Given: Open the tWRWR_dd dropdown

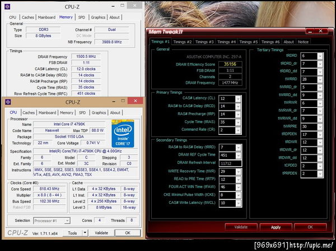Looking at the screenshot, I should (320, 119).
